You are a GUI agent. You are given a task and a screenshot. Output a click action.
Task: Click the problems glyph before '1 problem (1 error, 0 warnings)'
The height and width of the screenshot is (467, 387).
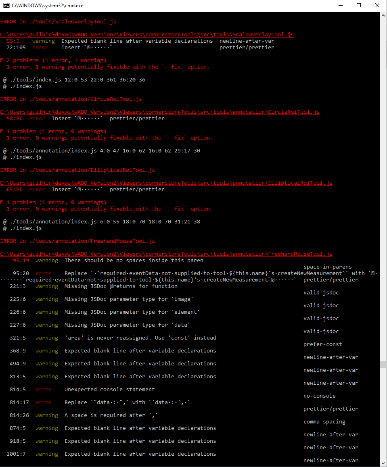coord(2,131)
